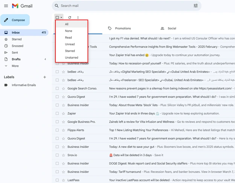Star the Google Business Profile email
This screenshot has height=183, width=235.
coord(63,122)
